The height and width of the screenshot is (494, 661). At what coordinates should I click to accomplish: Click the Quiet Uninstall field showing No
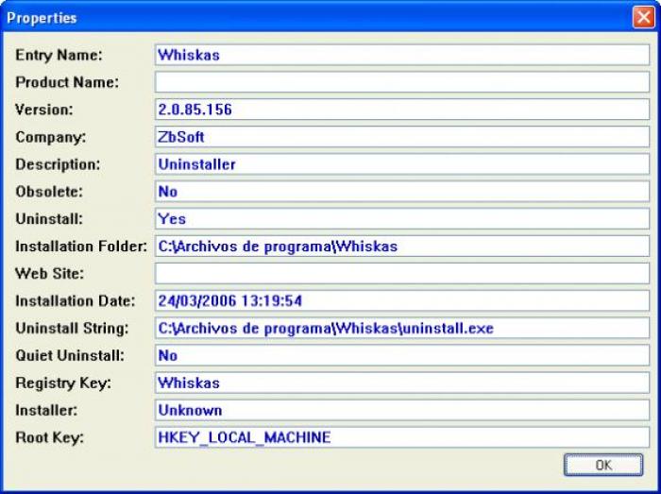(x=401, y=355)
